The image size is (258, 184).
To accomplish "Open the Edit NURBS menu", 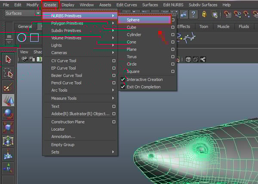I will [174, 5].
